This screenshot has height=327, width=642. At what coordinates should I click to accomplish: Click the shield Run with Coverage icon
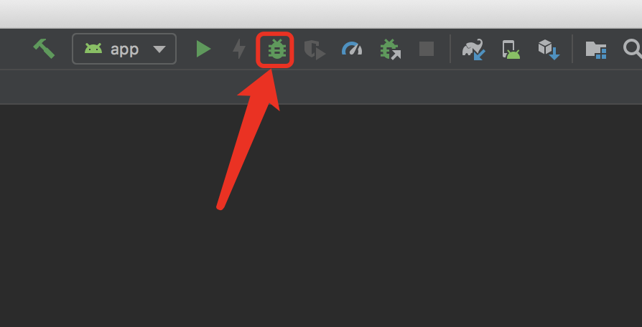coord(315,49)
